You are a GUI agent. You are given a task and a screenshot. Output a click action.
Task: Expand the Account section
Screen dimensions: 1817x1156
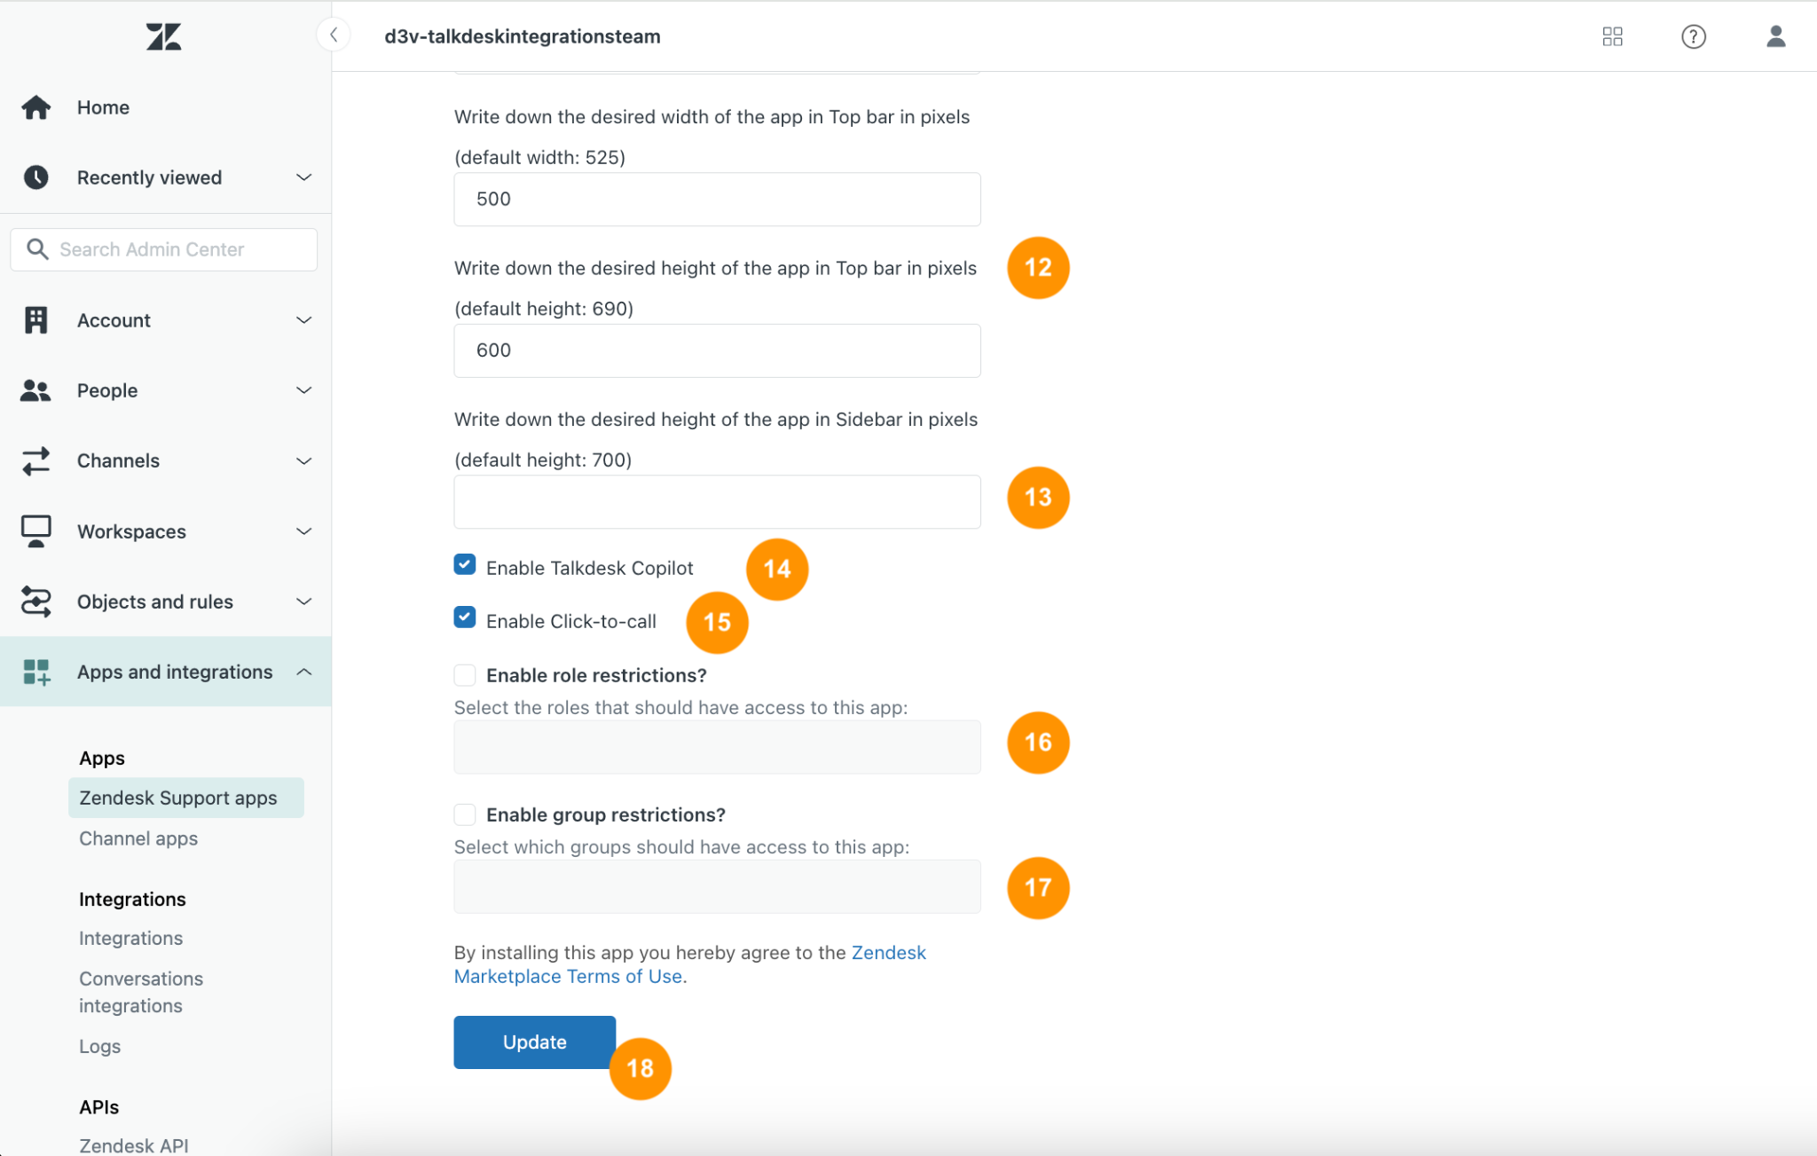pyautogui.click(x=166, y=320)
